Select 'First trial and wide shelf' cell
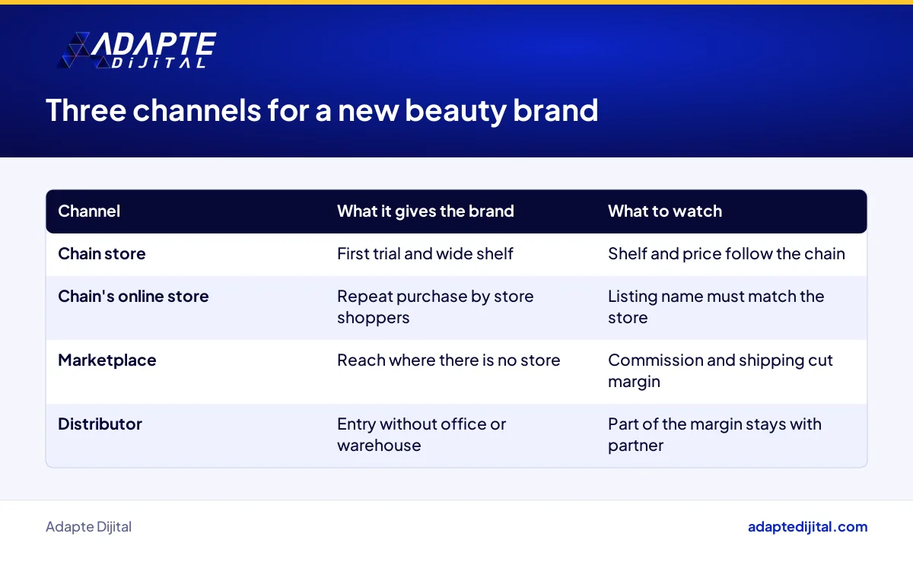This screenshot has width=913, height=565. tap(425, 254)
